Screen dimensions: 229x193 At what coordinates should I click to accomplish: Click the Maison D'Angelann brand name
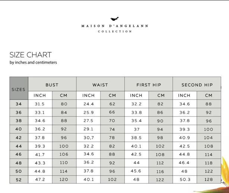tap(115, 26)
